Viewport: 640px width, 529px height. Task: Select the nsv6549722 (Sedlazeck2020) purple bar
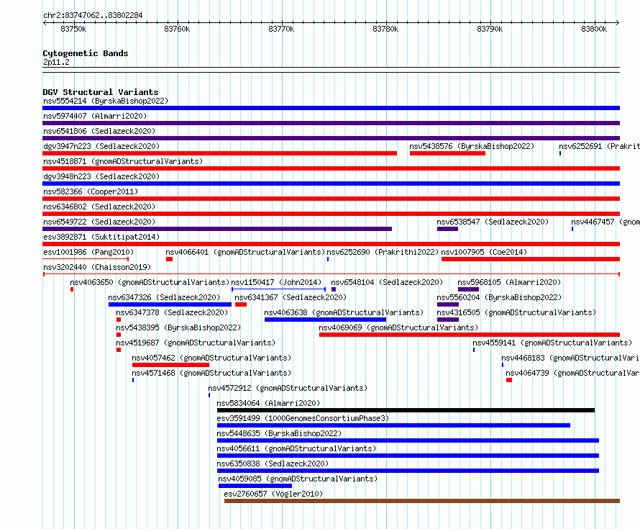(x=217, y=229)
